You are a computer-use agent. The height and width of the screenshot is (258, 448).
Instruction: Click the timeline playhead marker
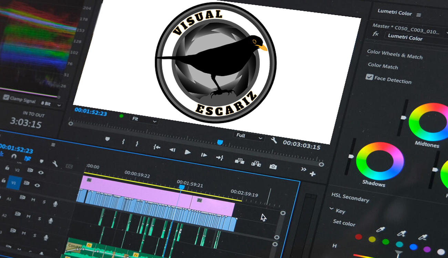[182, 187]
